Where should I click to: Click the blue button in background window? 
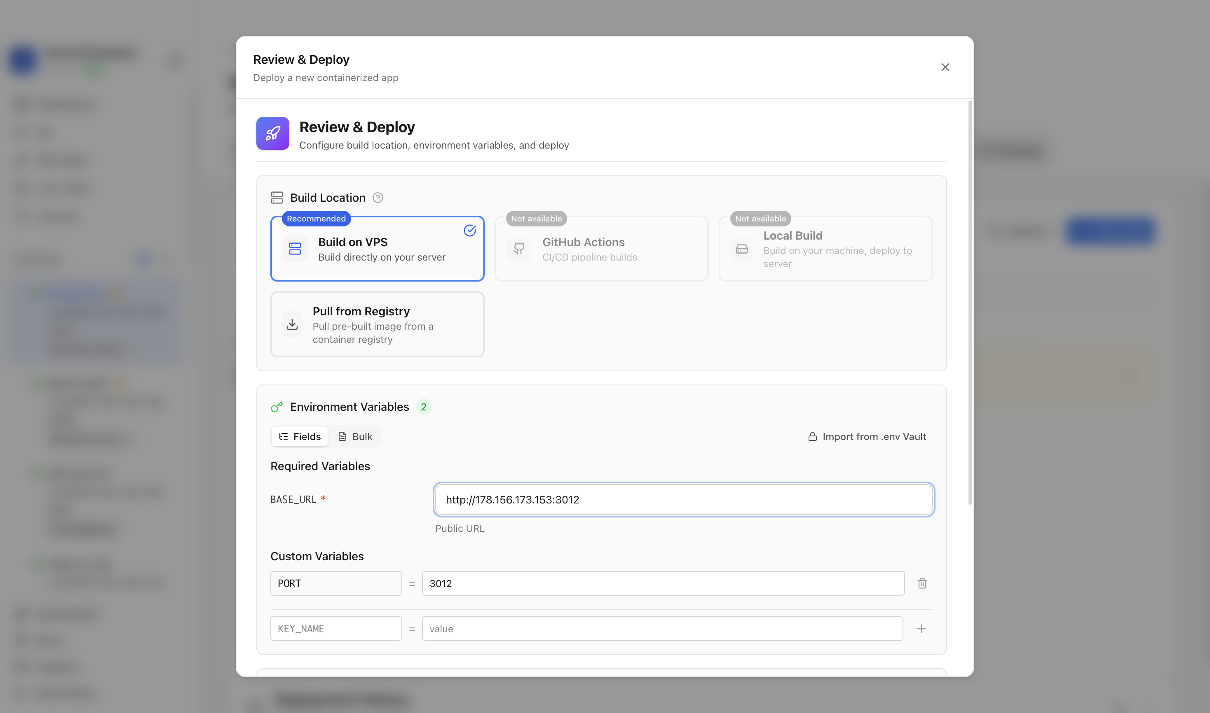pyautogui.click(x=1110, y=231)
